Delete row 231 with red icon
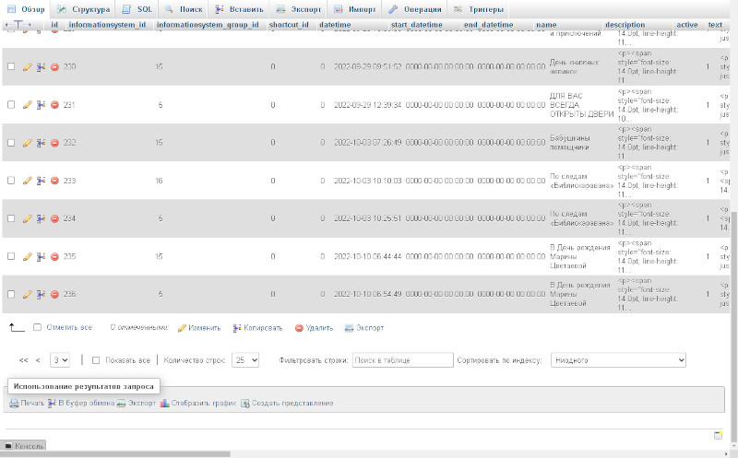The image size is (738, 458). pos(54,105)
